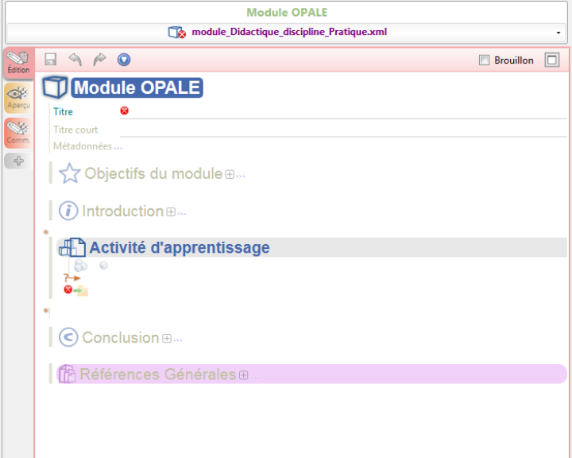
Task: Click the asterisk insert marker below Activité
Action: tap(46, 311)
